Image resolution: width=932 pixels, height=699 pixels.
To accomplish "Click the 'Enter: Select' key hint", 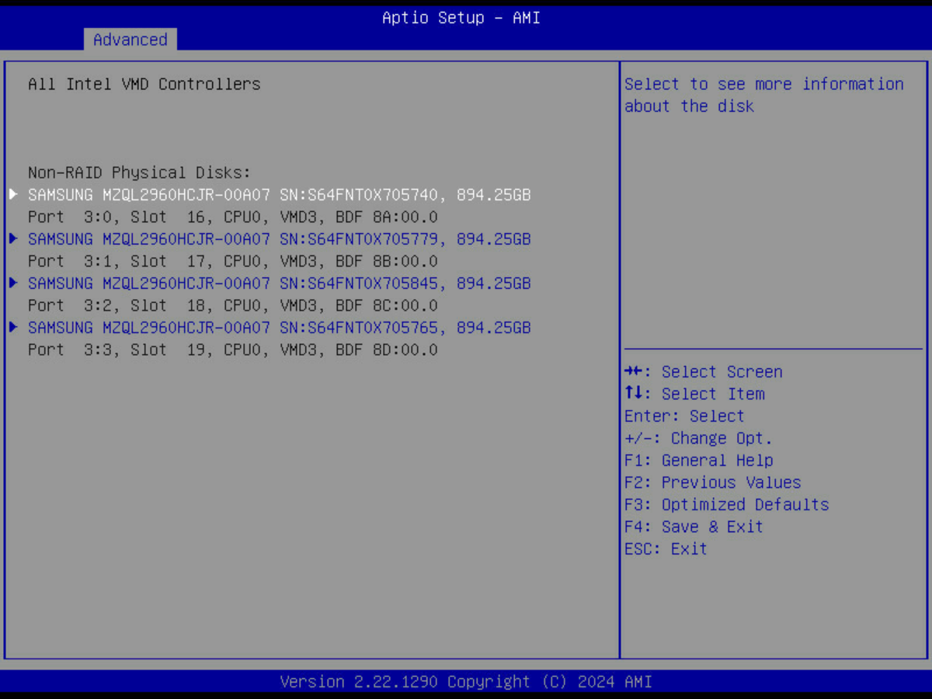I will 684,416.
